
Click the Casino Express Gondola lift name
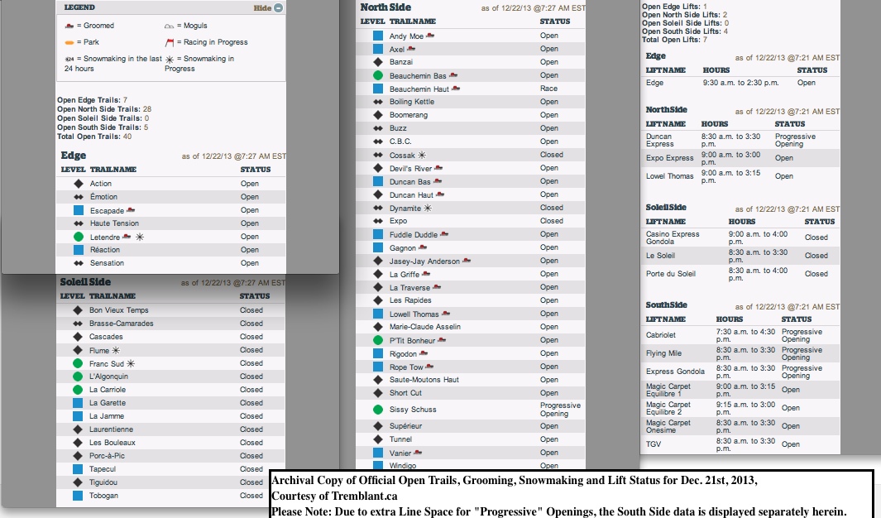672,237
